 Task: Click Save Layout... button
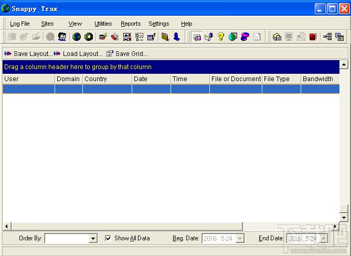[x=28, y=53]
